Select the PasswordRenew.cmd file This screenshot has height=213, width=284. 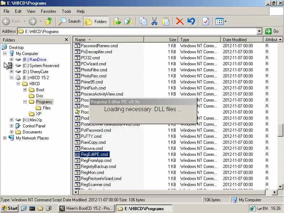[99, 46]
